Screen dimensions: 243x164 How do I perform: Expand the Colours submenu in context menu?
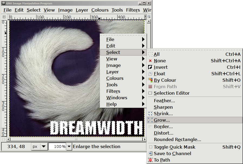point(123,78)
